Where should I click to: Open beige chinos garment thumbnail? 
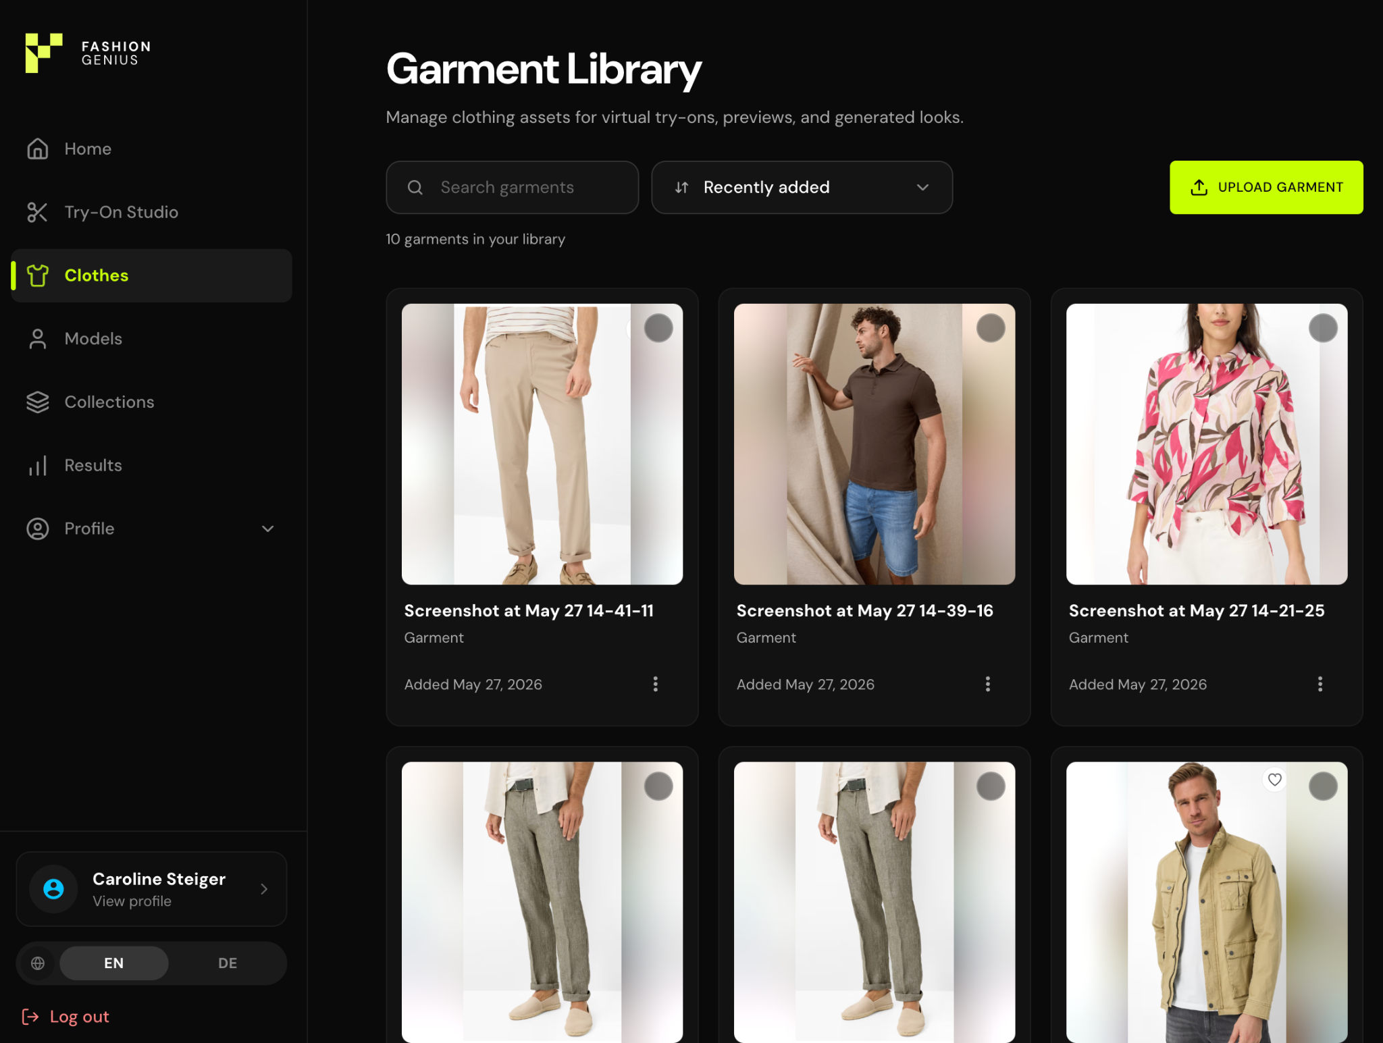[542, 444]
